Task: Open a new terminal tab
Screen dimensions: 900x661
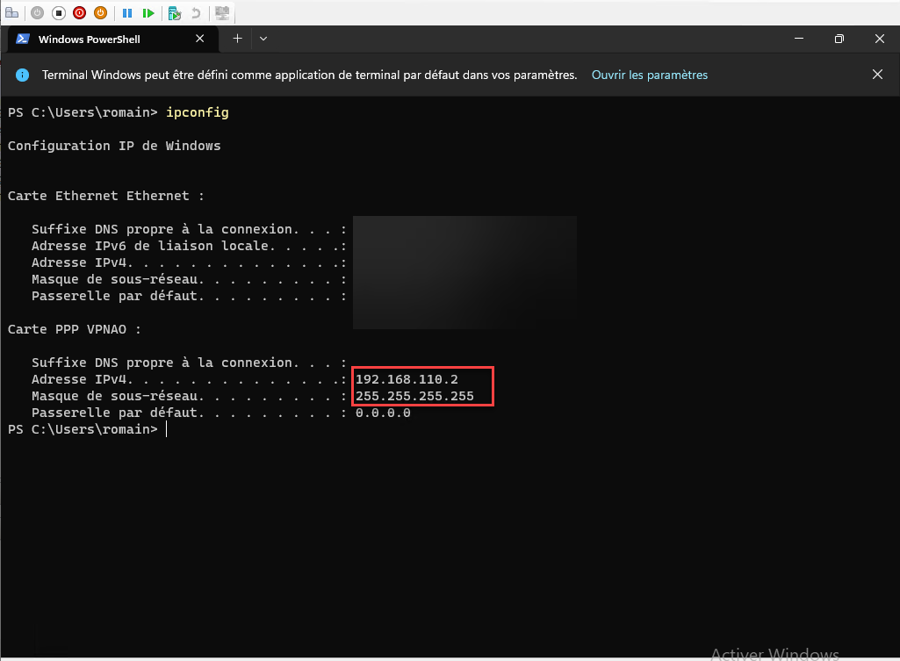Action: pos(237,39)
